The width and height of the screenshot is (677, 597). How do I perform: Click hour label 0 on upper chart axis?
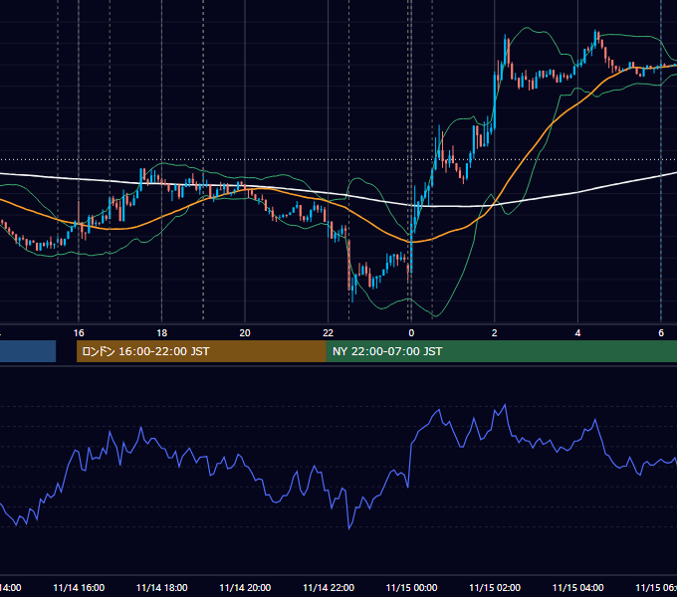(x=411, y=333)
